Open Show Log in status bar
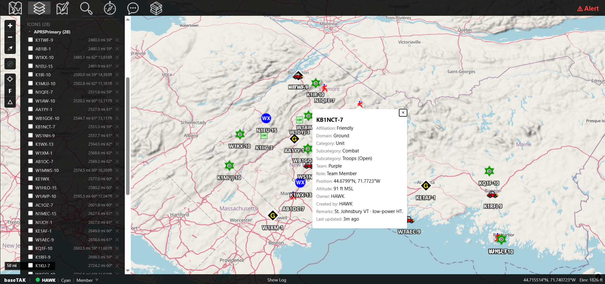The height and width of the screenshot is (284, 605). (277, 280)
